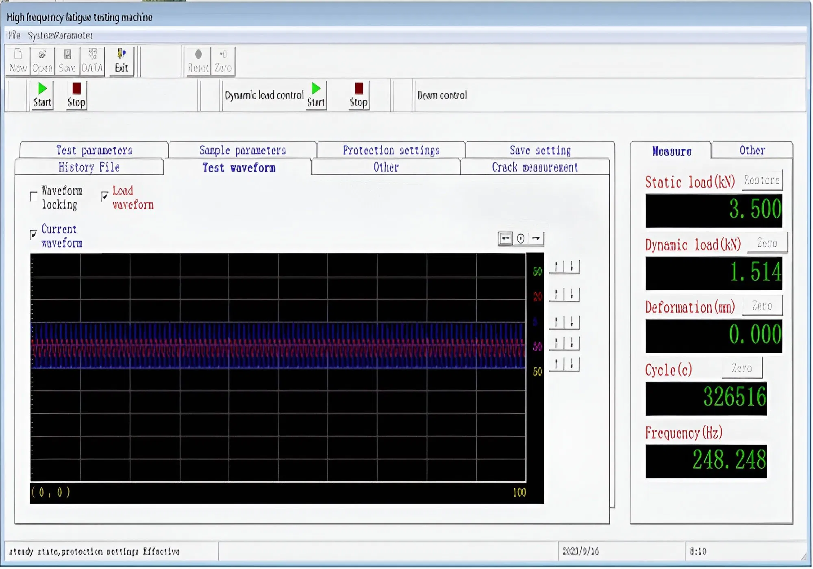This screenshot has width=813, height=569.
Task: Increase the green 50 scale stepper
Action: [x=556, y=267]
